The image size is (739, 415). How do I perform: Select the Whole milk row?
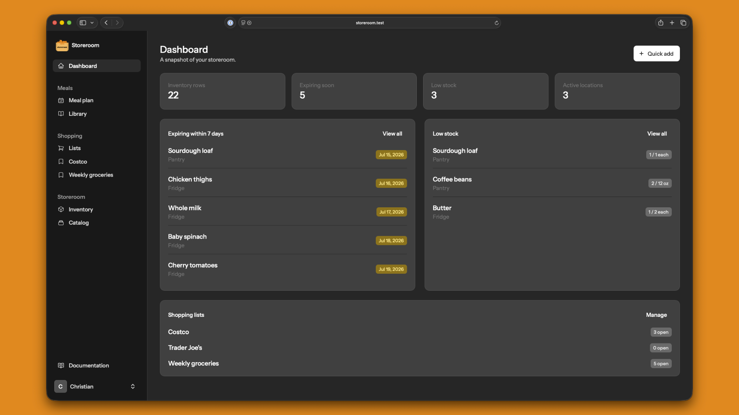click(x=287, y=212)
